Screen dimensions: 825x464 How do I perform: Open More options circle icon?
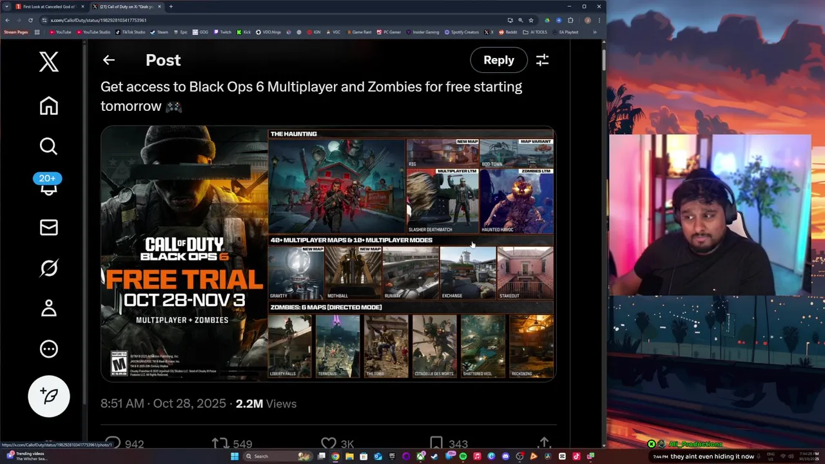click(x=49, y=349)
